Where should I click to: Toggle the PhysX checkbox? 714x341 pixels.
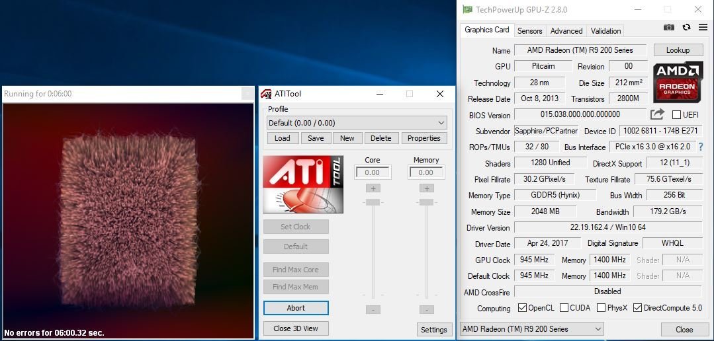[x=601, y=308]
